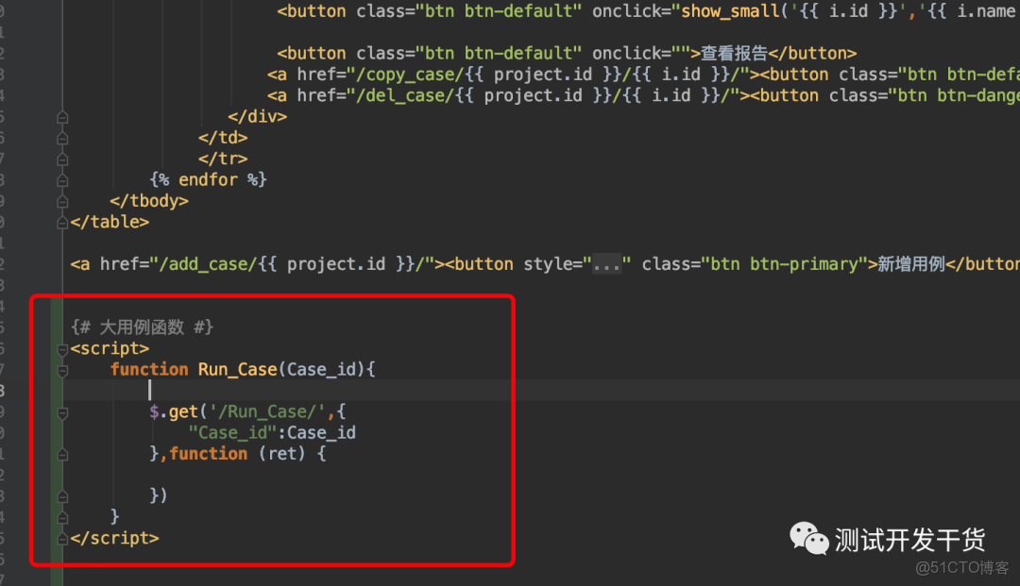Screen dimensions: 1020x586
Task: Toggle fold marker beside </script>
Action: (x=62, y=539)
